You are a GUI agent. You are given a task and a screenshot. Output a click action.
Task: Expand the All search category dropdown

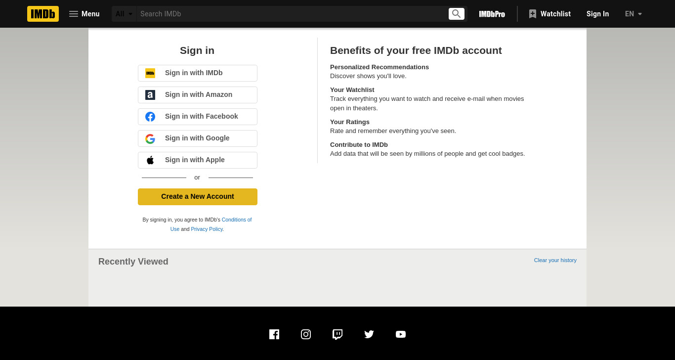pos(124,14)
